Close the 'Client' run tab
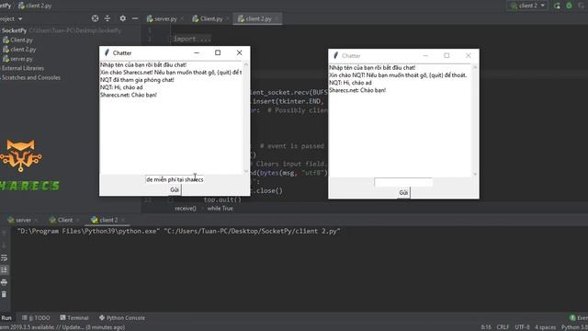Image resolution: width=588 pixels, height=331 pixels. coord(77,220)
